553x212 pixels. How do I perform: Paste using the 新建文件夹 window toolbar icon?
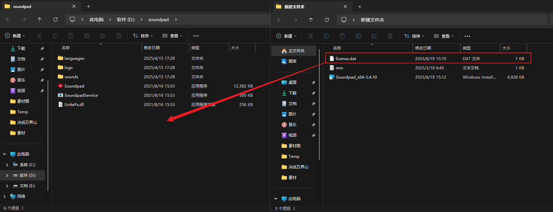342,36
